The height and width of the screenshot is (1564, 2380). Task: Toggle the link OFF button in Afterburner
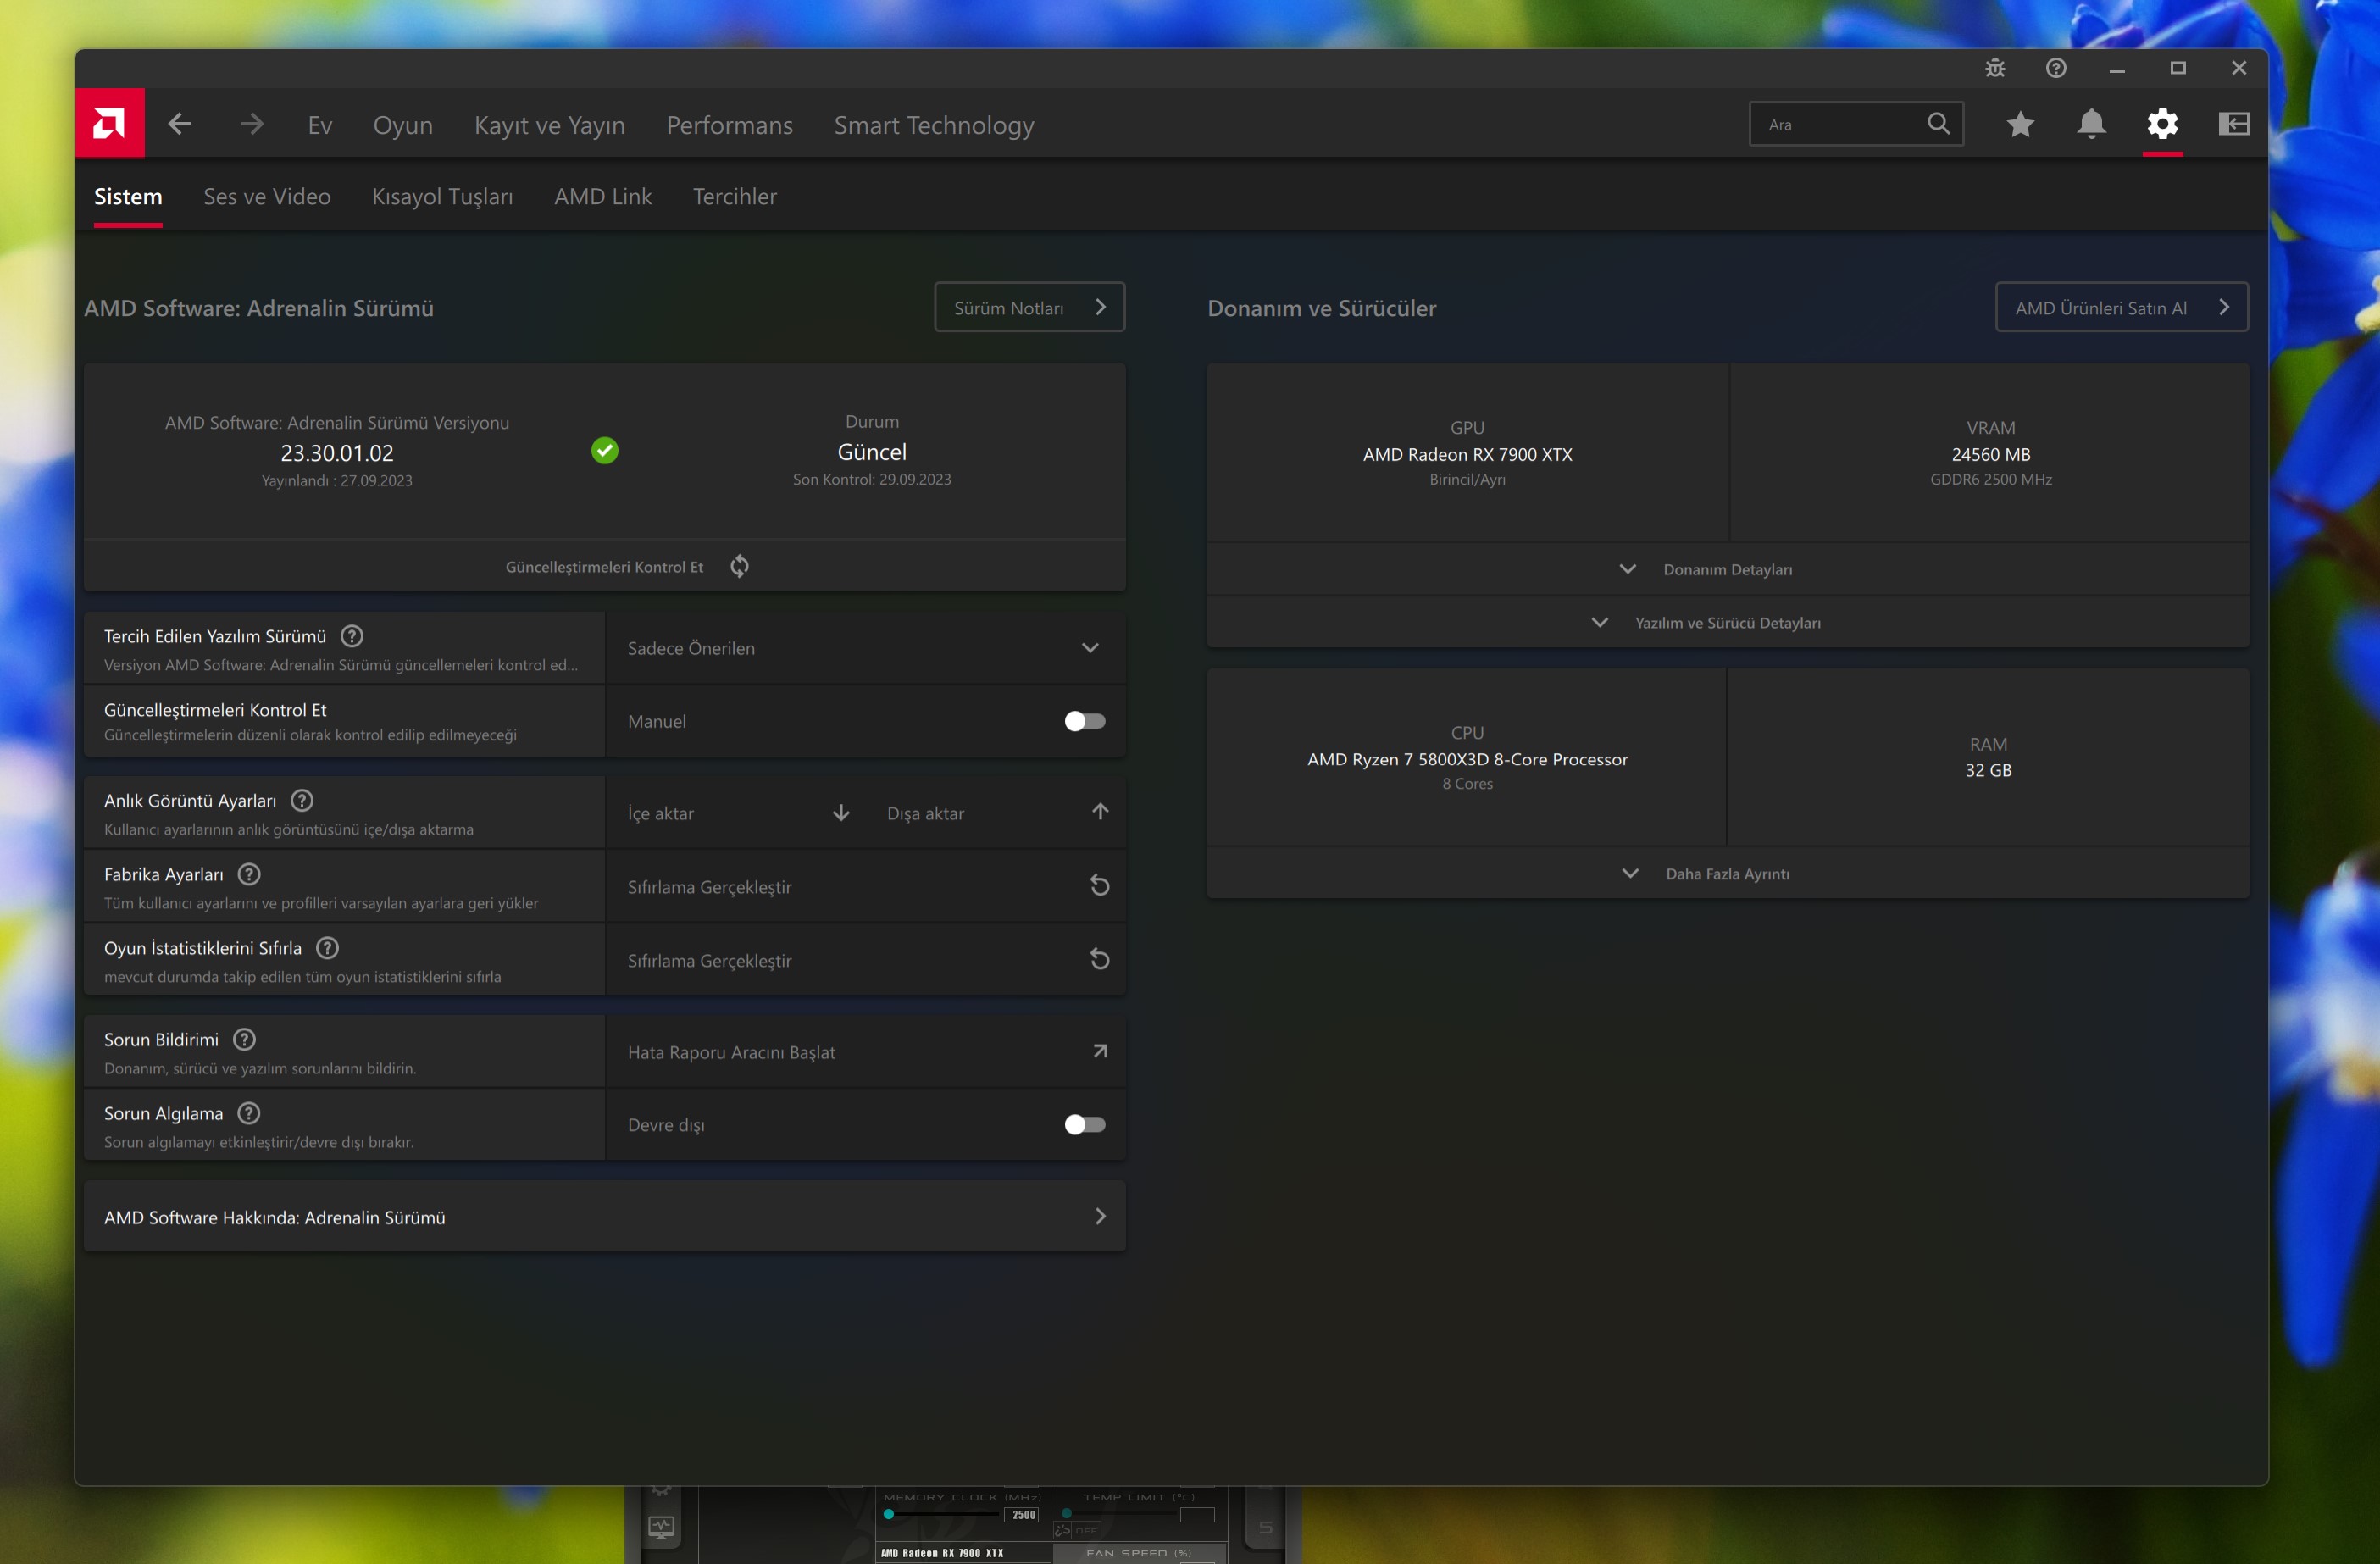pos(1077,1530)
